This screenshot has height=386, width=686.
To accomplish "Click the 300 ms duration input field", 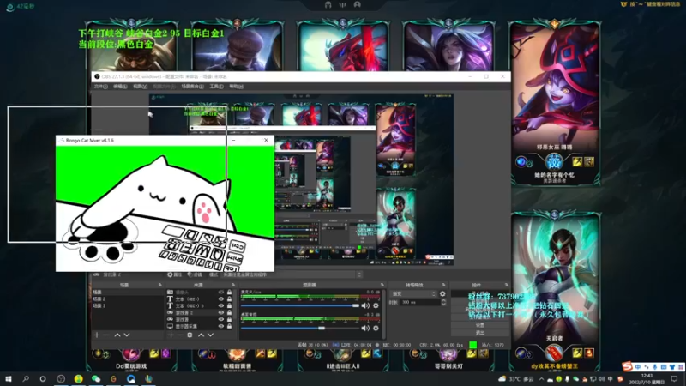I will pos(420,302).
